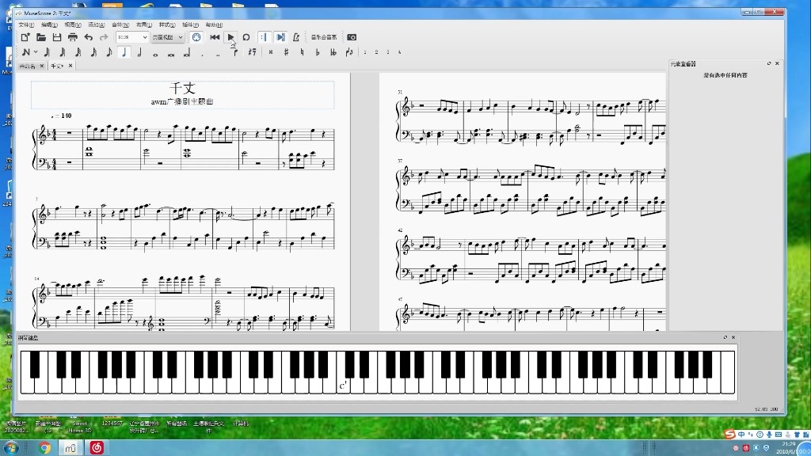Screen dimensions: 811x456
Task: Toggle the tie icon
Action: tap(235, 52)
